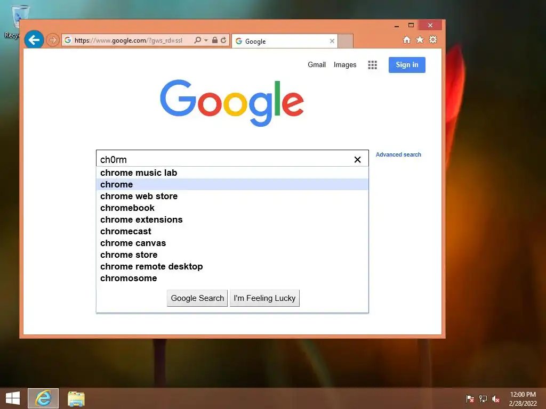
Task: Open the Gmail link
Action: 317,64
